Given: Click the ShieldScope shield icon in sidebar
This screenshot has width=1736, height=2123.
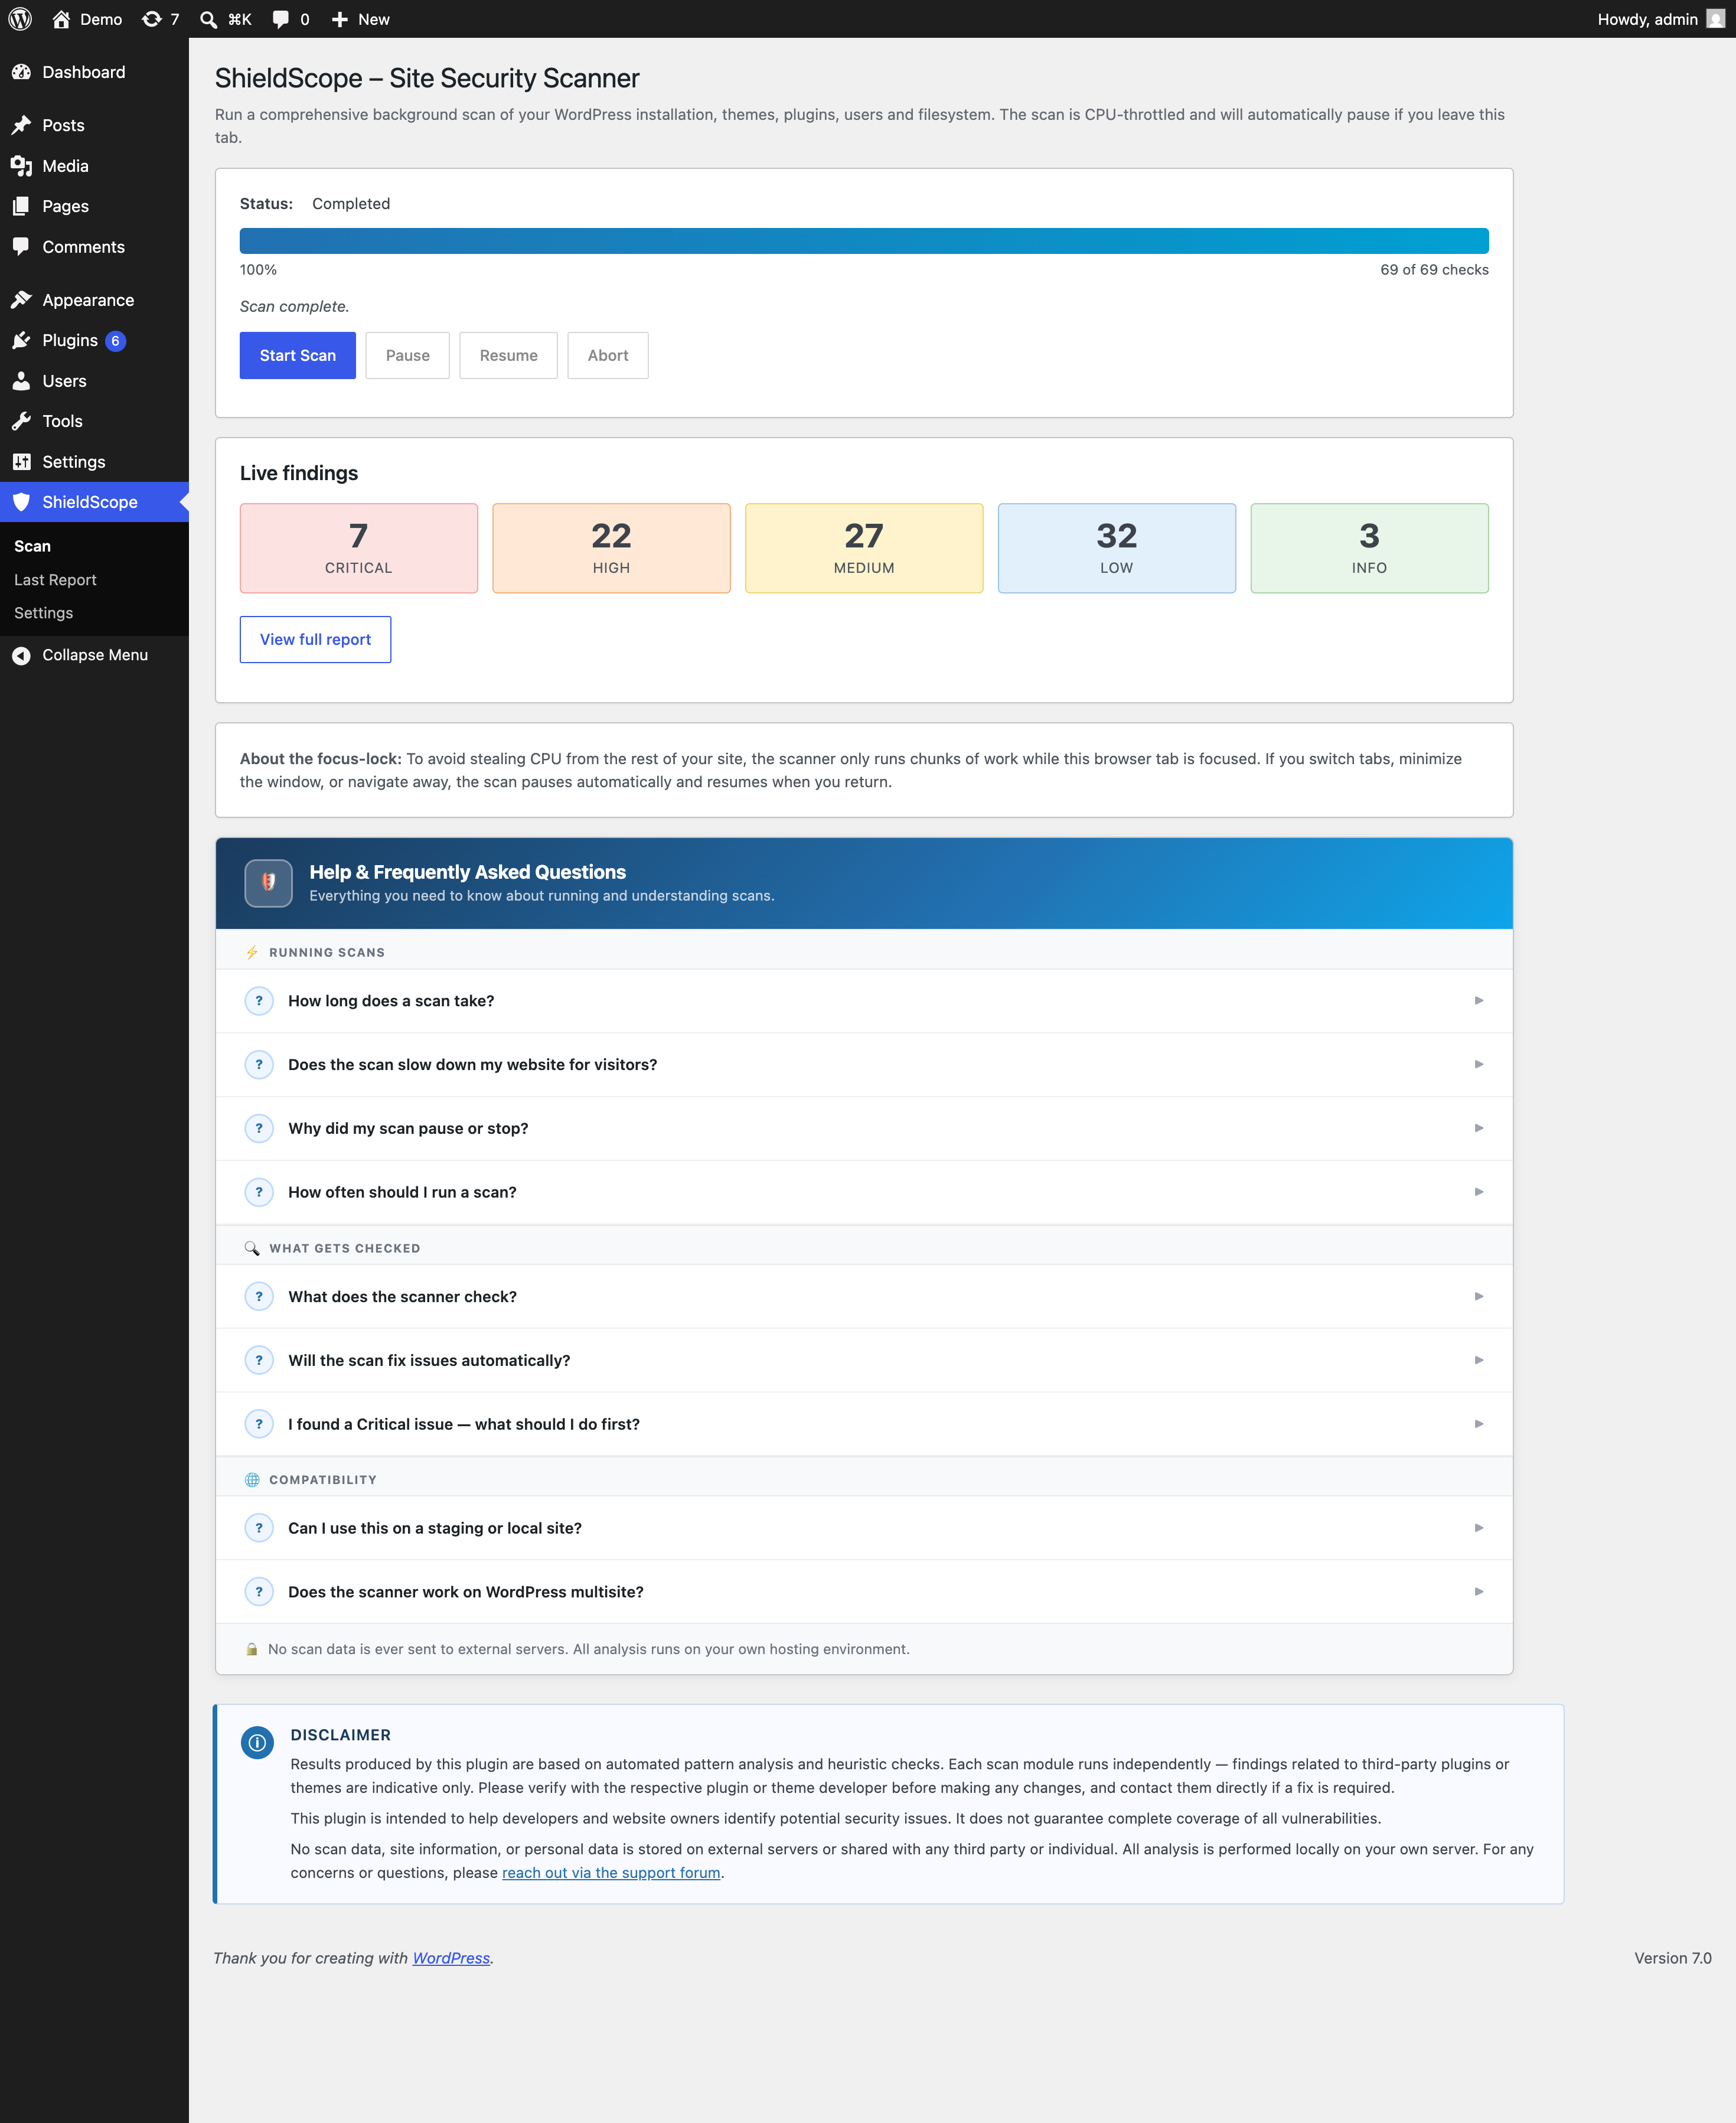Looking at the screenshot, I should click(21, 502).
